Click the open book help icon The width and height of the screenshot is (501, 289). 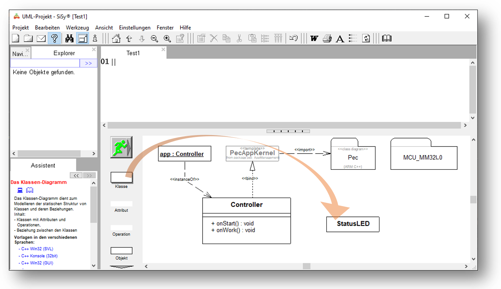[x=386, y=38]
